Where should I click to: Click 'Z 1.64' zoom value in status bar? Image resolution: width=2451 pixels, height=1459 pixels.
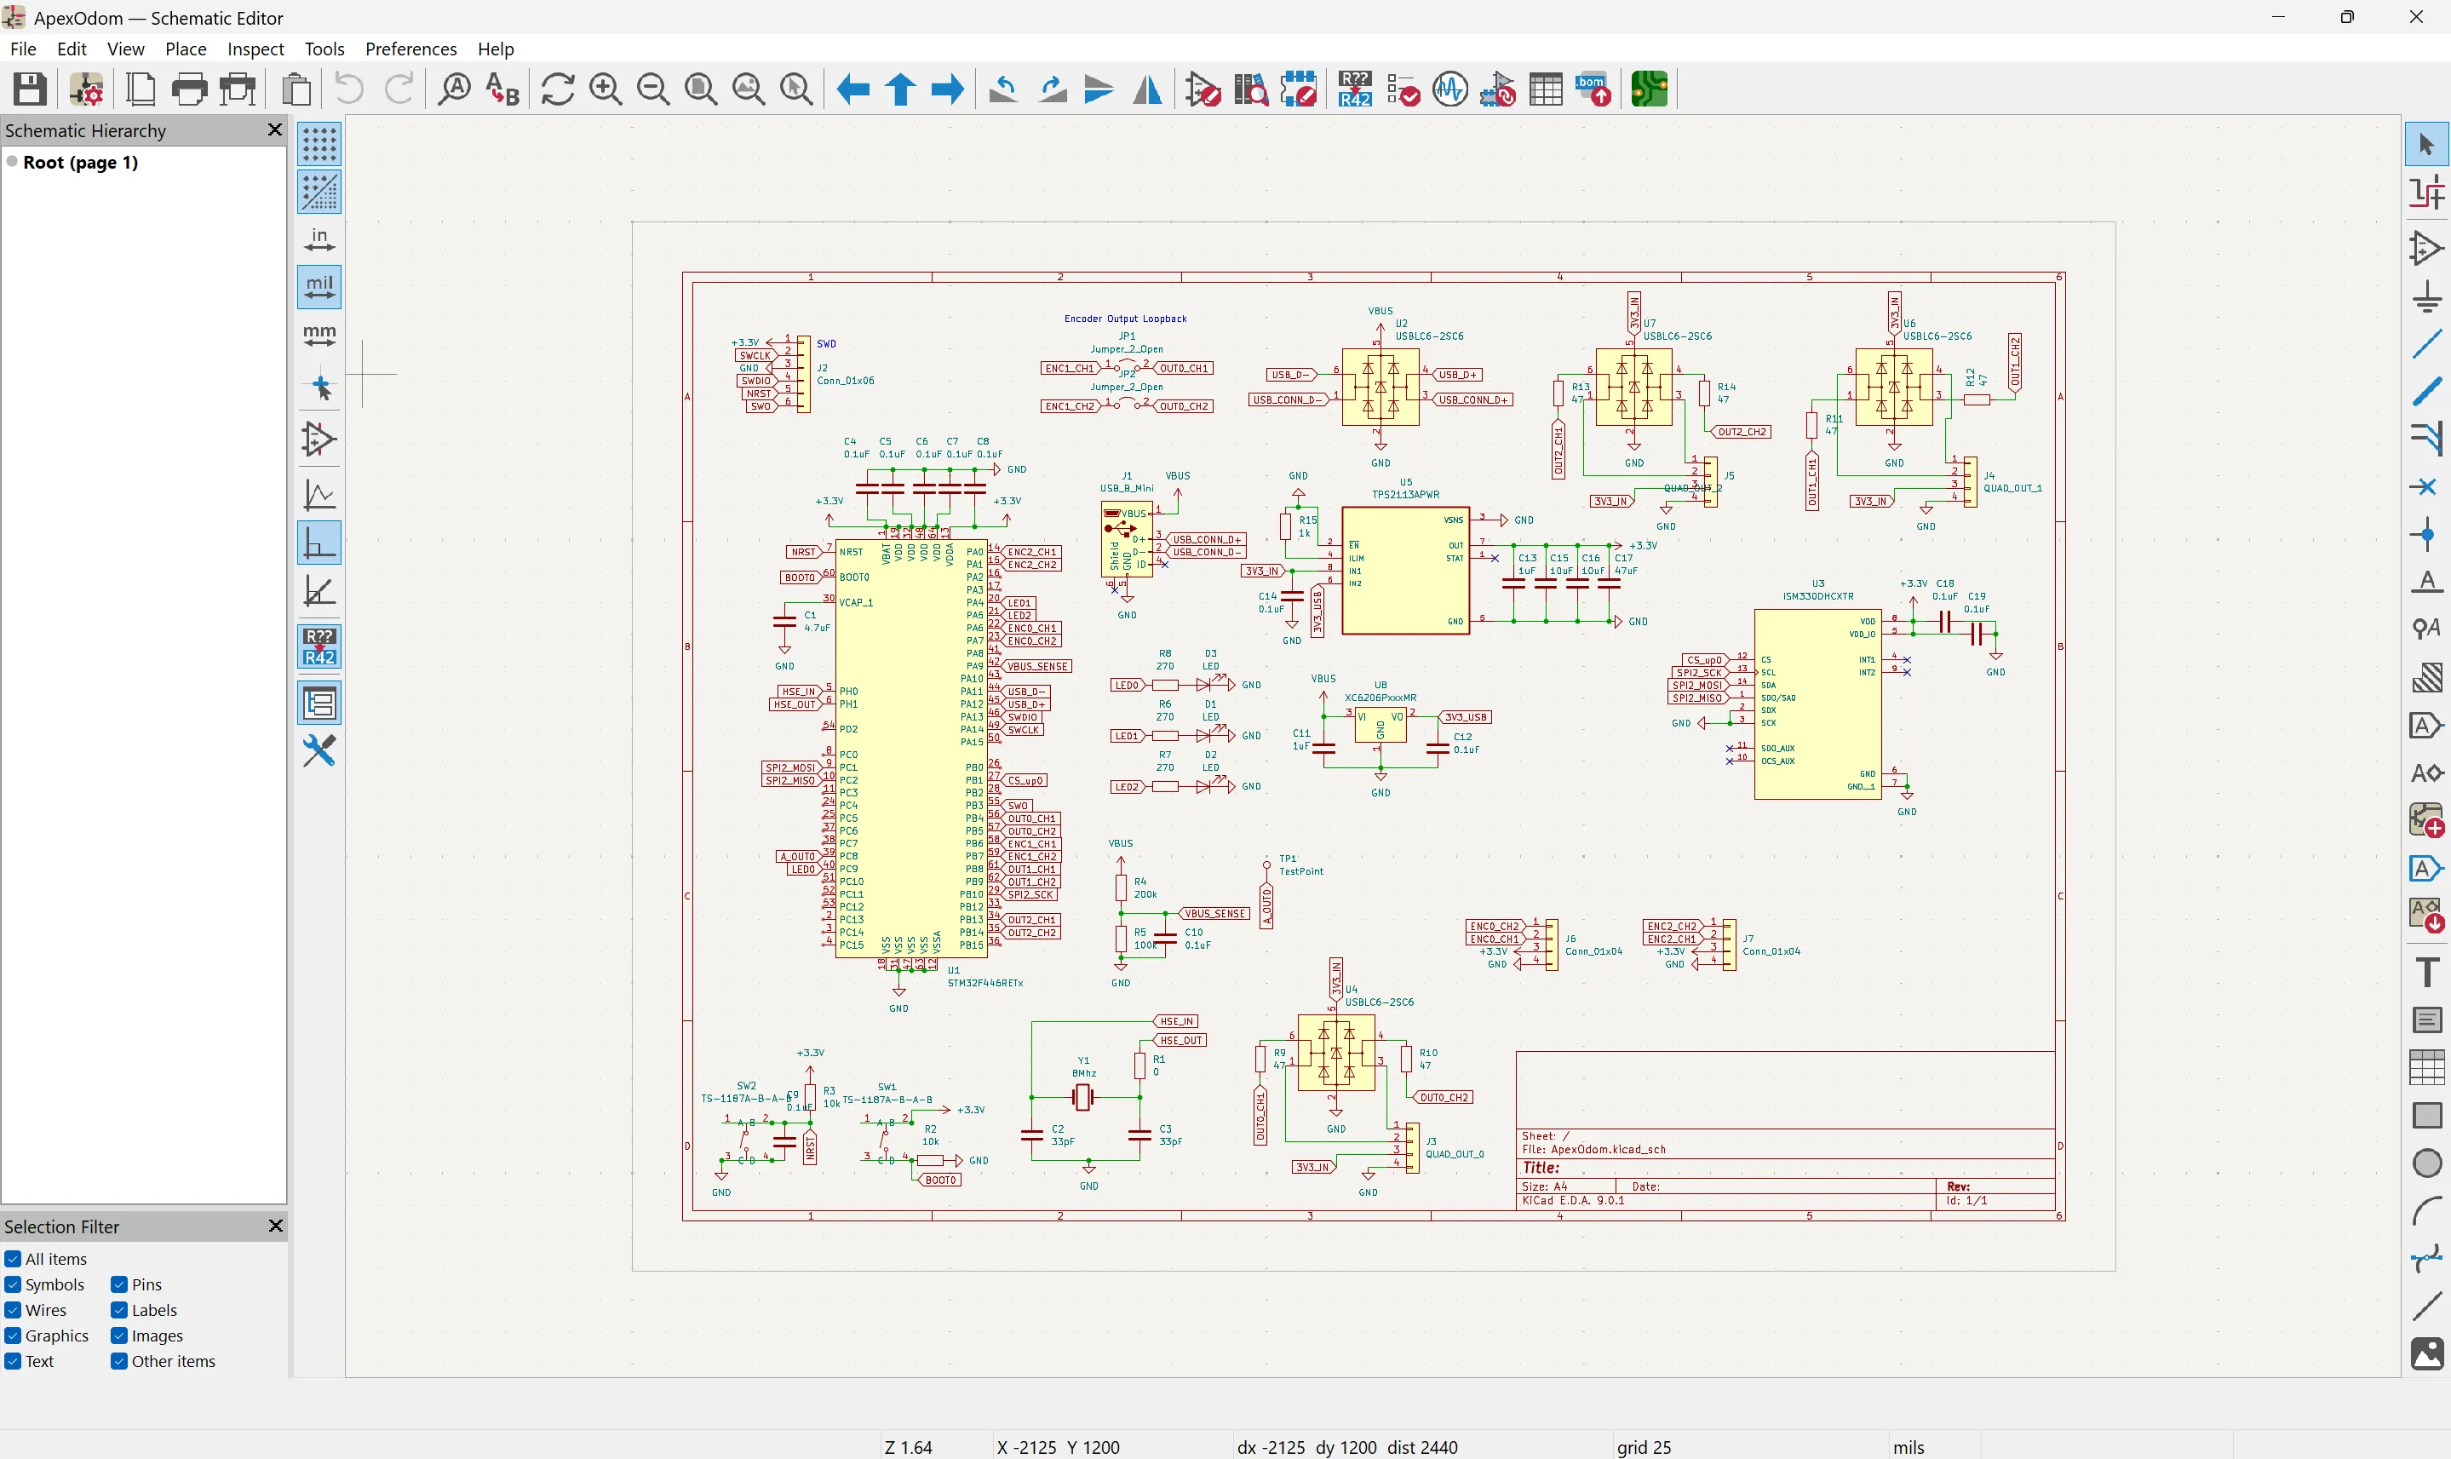[908, 1447]
